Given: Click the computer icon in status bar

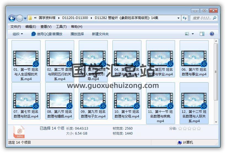Looking at the screenshot, I should pos(180,143).
